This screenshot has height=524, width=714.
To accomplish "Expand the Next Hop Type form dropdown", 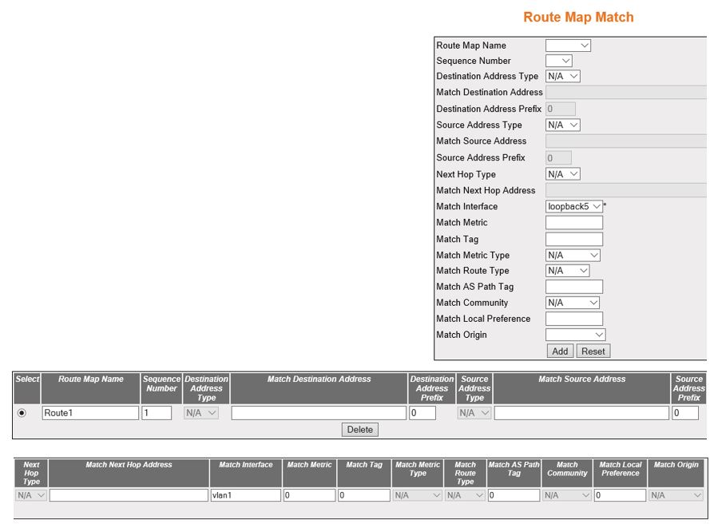I will pos(562,174).
